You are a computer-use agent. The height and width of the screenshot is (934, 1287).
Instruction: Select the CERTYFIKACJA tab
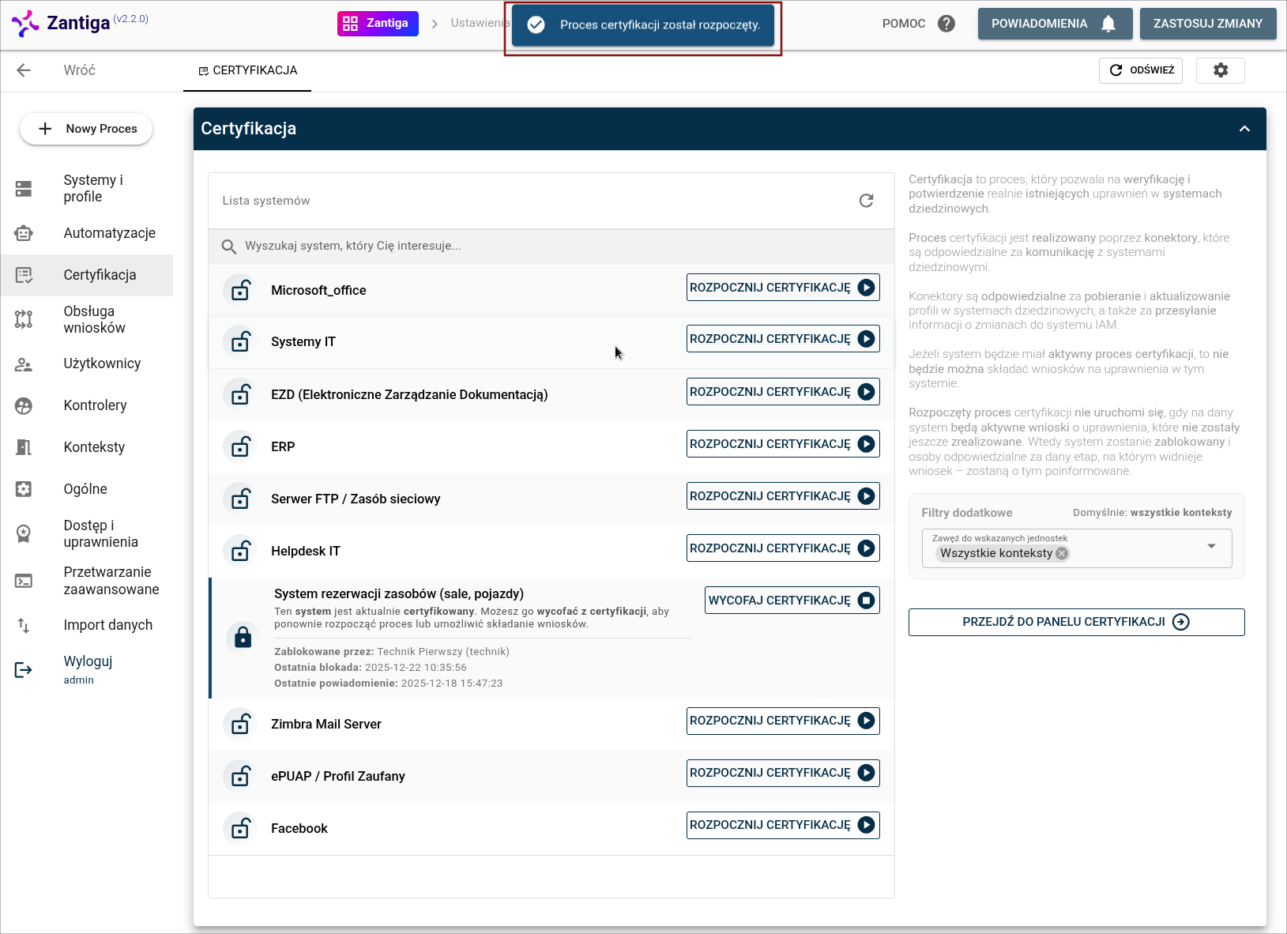tap(247, 70)
